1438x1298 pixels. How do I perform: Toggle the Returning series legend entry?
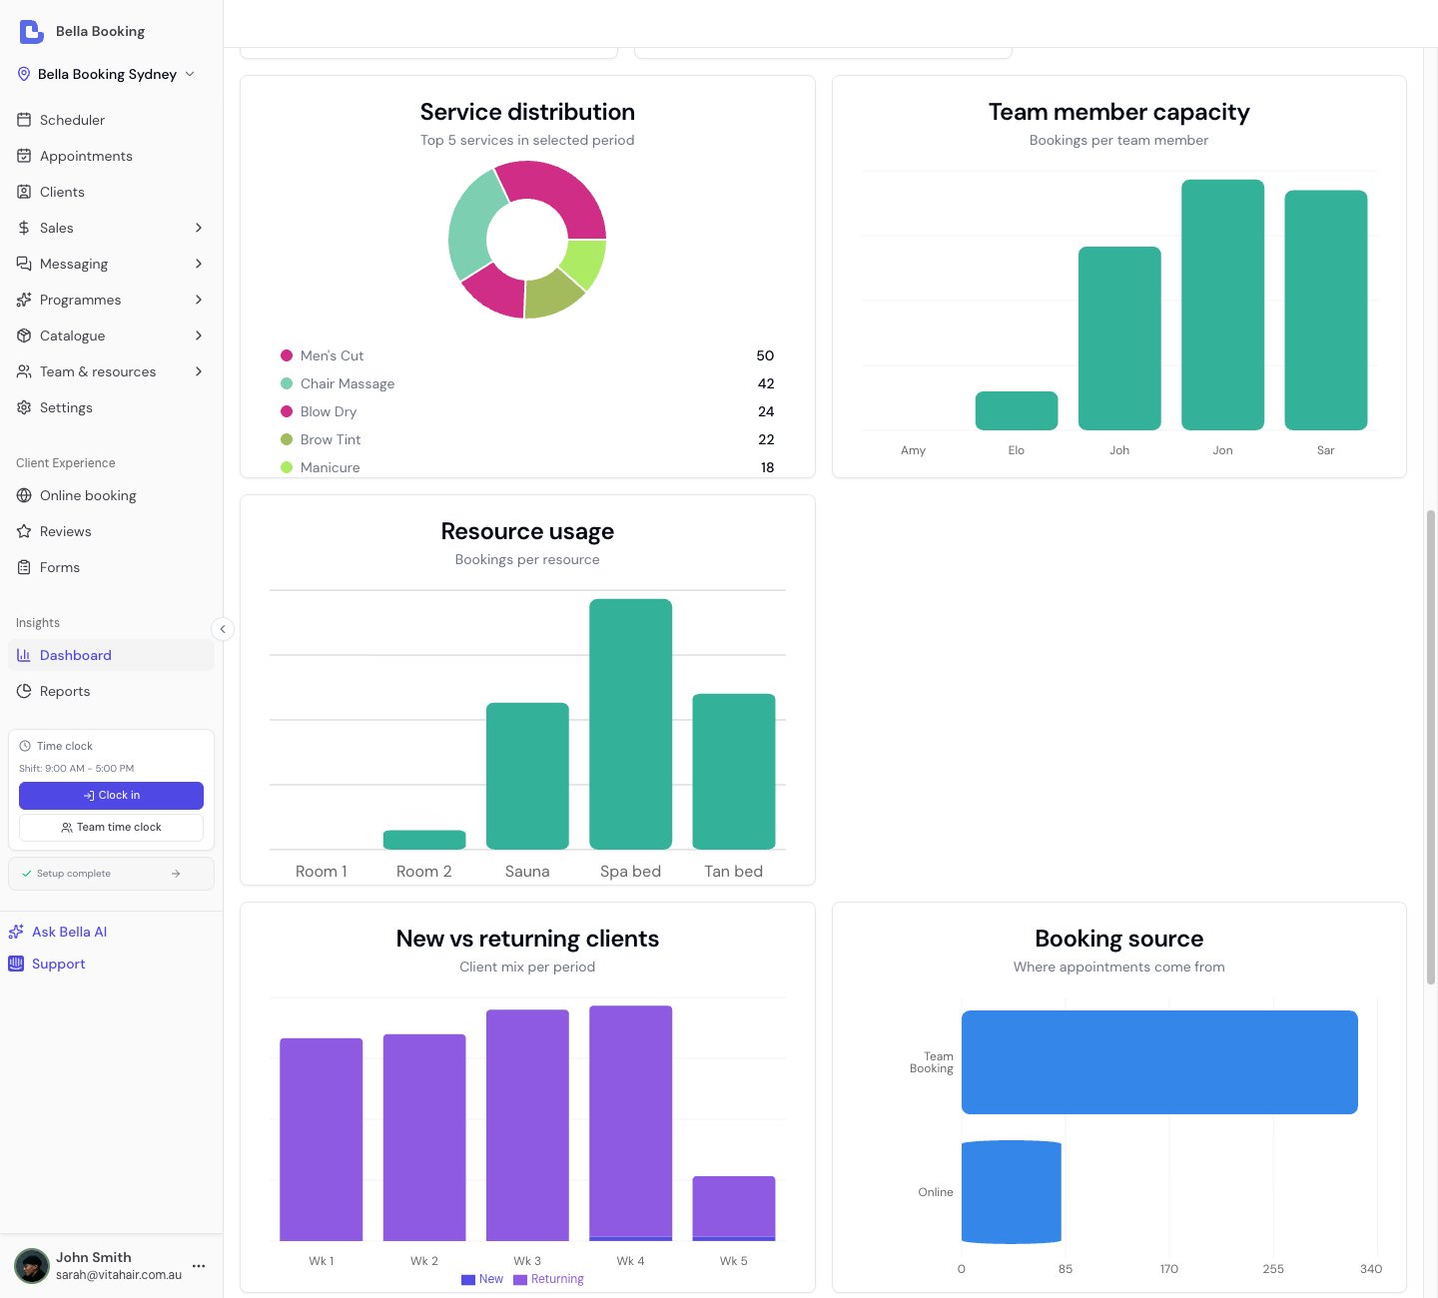[x=548, y=1279]
